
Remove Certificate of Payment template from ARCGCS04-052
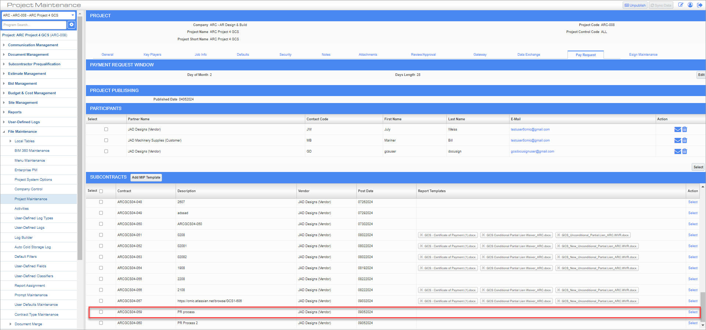(x=421, y=246)
